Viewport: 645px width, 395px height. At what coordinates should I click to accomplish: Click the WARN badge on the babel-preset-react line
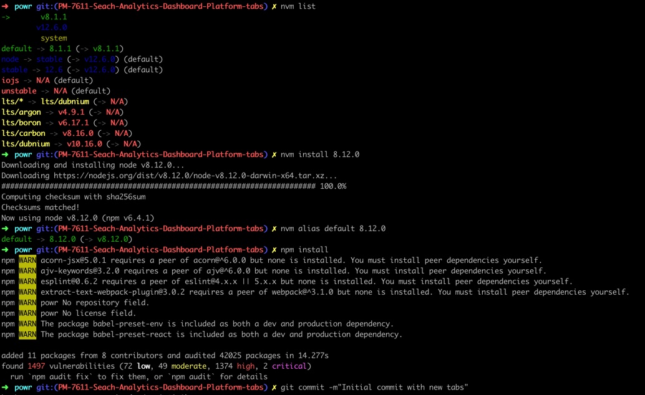[x=27, y=335]
